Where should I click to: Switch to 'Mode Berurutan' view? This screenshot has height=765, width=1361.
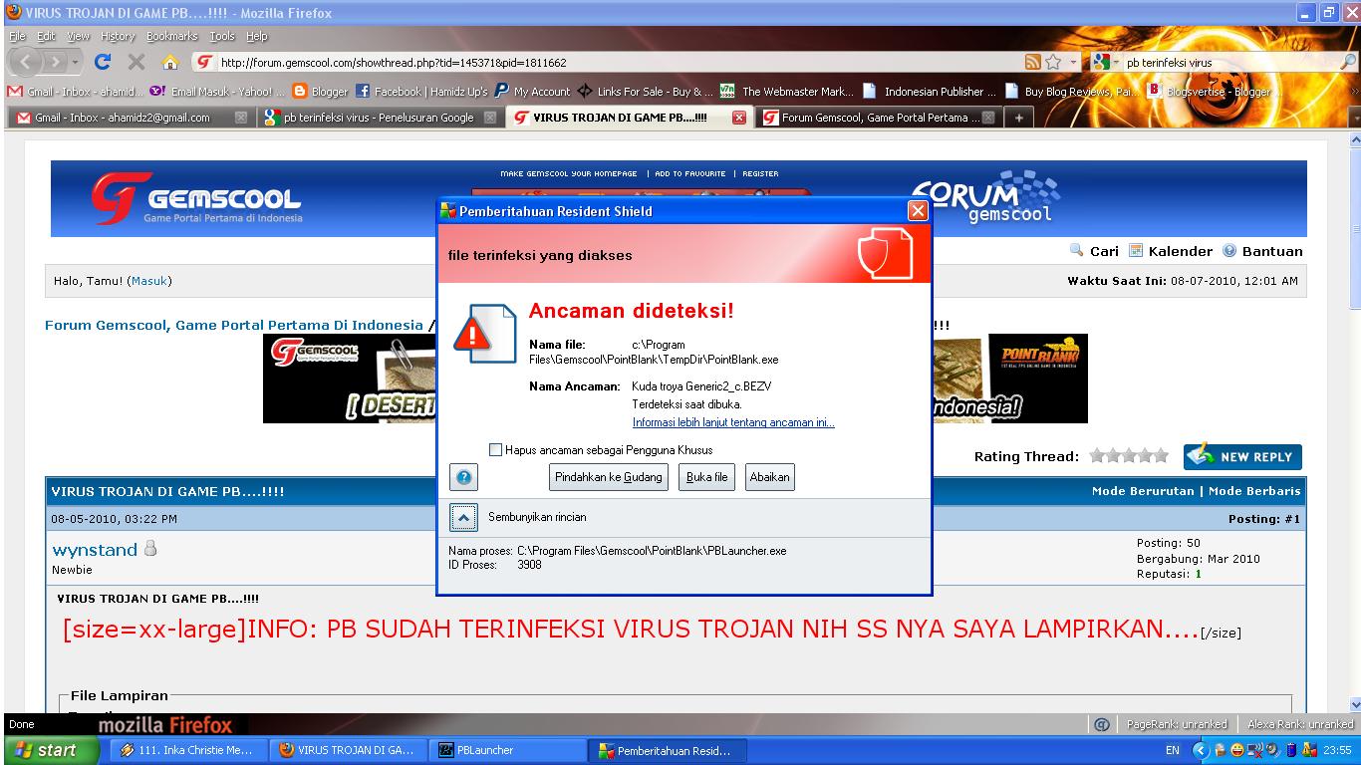point(1143,491)
